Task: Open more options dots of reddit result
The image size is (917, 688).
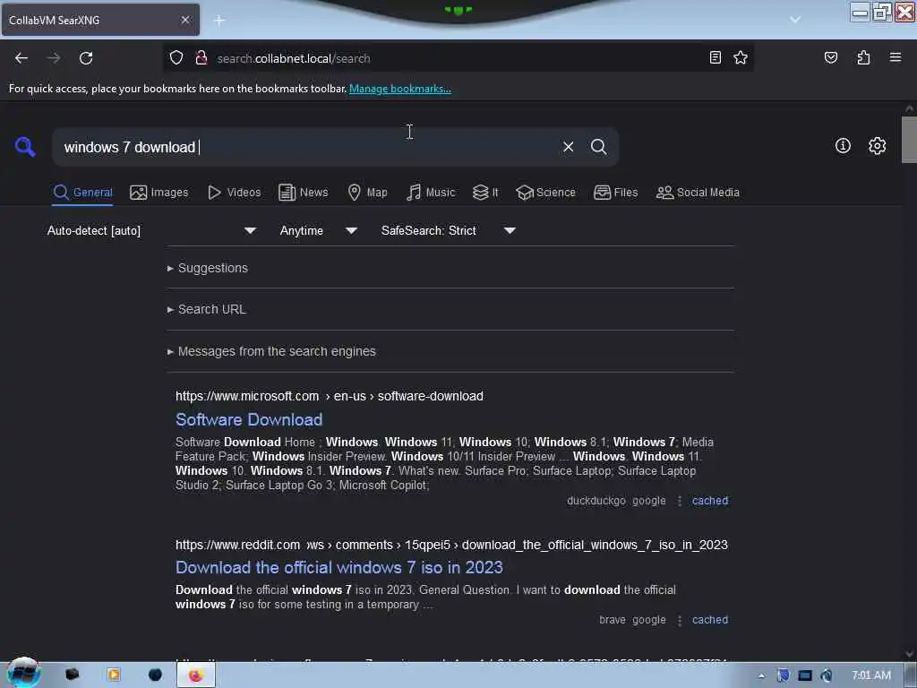Action: pos(679,620)
